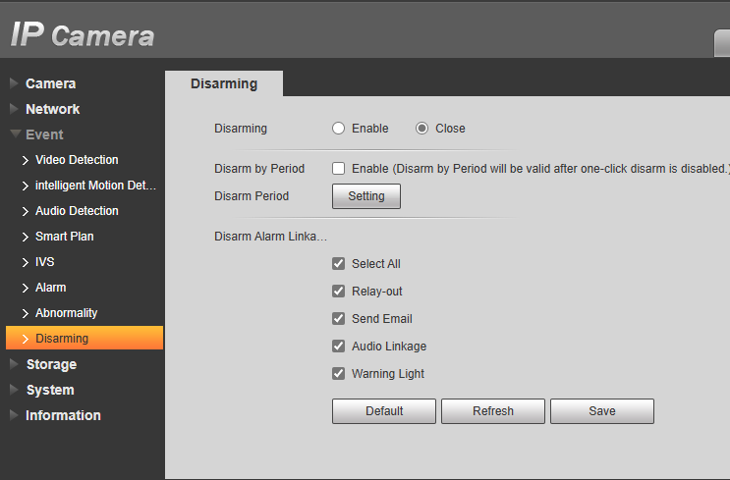Image resolution: width=730 pixels, height=480 pixels.
Task: Click the chevron beside Audio Detection
Action: pyautogui.click(x=26, y=212)
